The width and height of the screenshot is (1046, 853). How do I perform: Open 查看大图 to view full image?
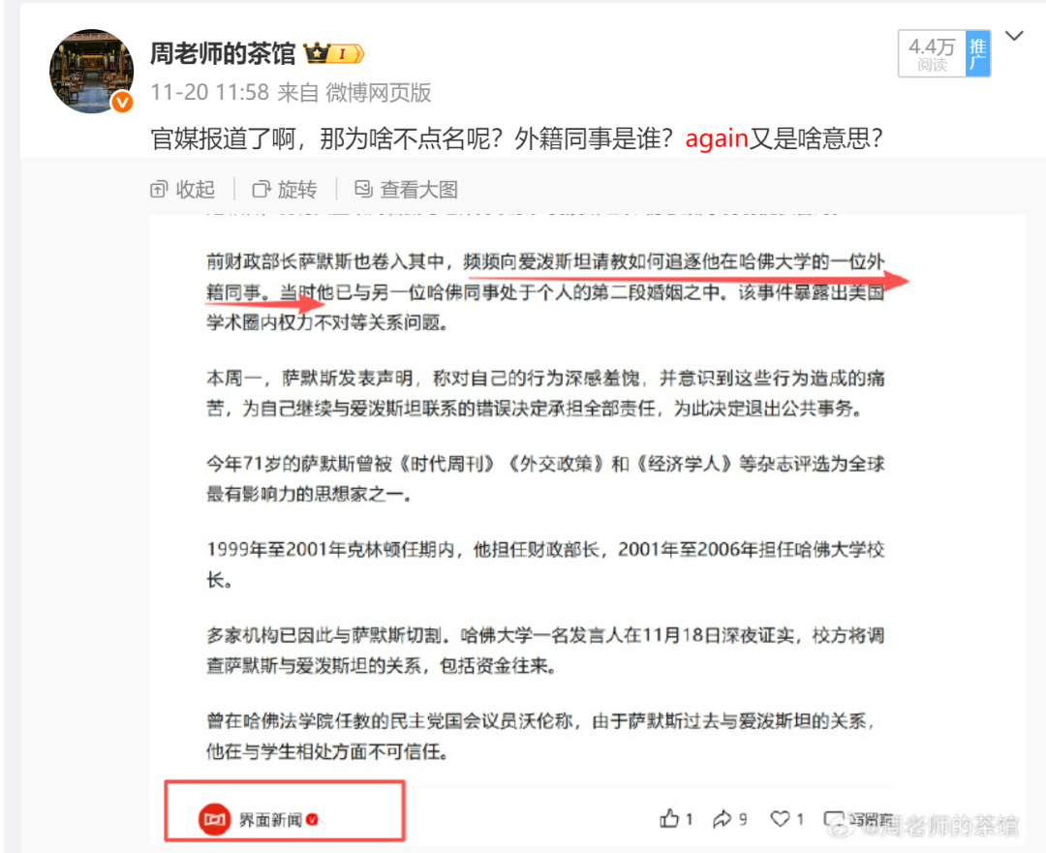pos(406,190)
